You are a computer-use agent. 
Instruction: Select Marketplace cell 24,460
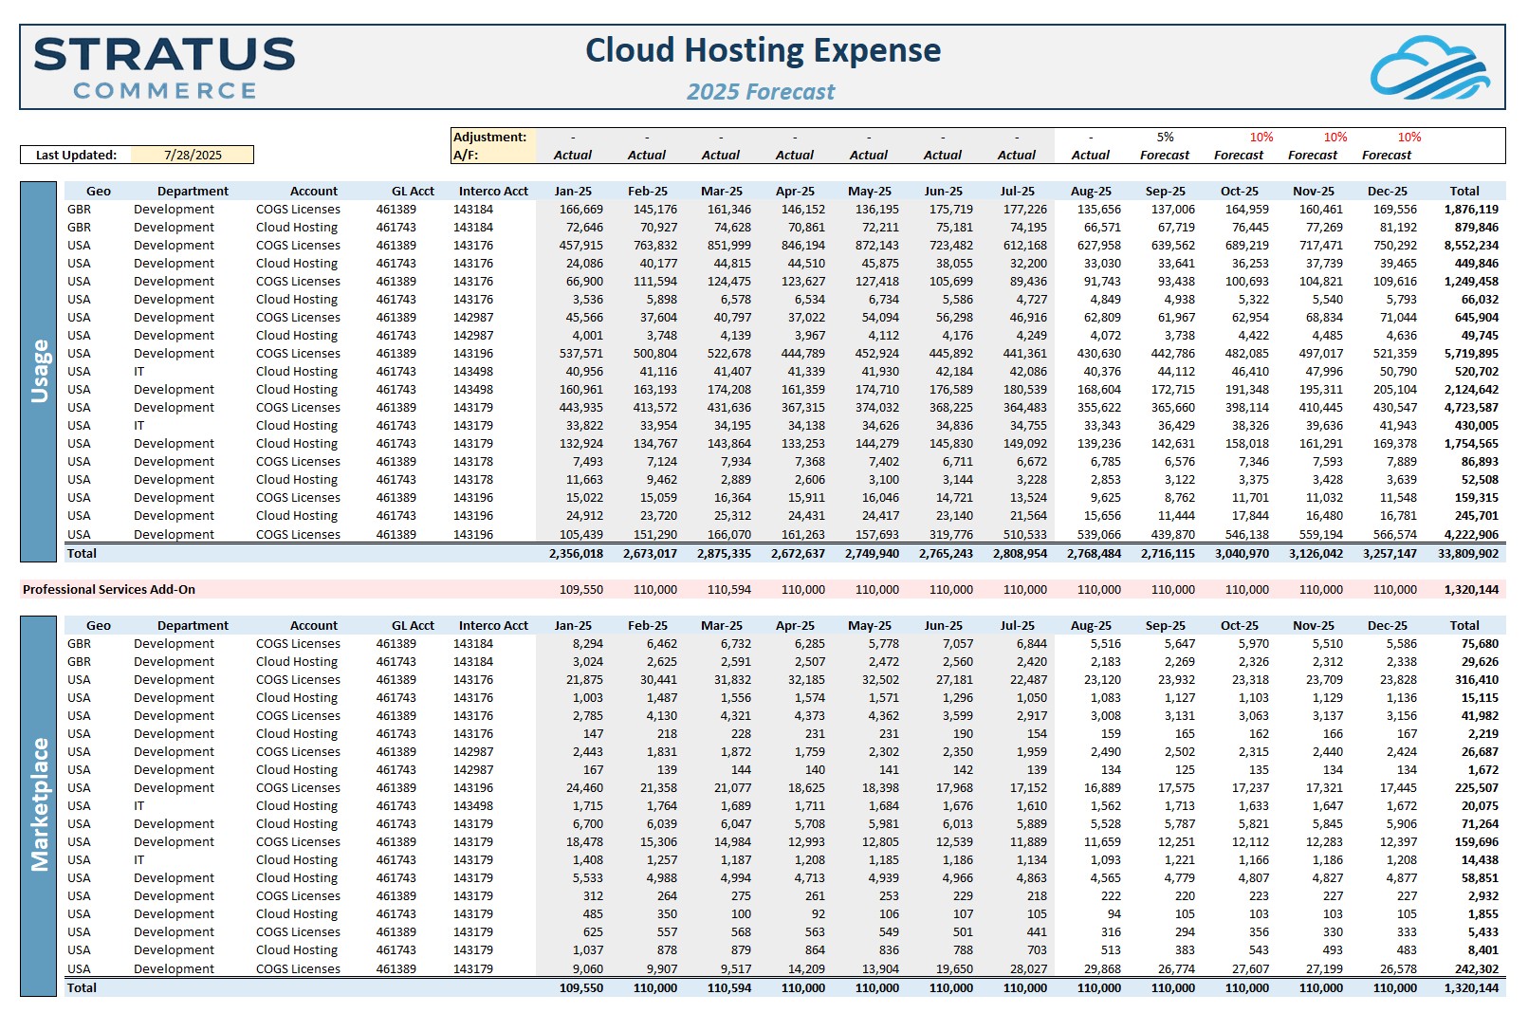coord(584,787)
